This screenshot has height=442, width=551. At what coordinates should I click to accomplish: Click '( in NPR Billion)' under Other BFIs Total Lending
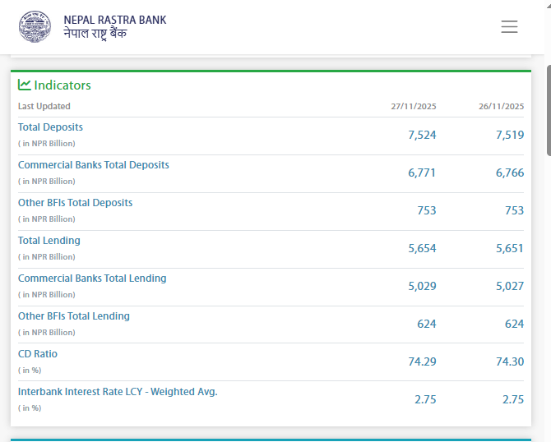pos(47,333)
